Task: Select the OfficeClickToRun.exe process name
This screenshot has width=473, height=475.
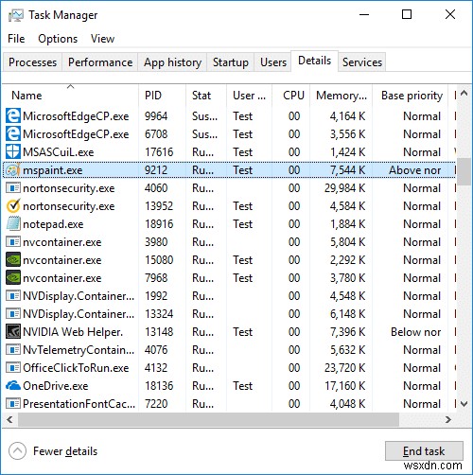Action: point(76,368)
